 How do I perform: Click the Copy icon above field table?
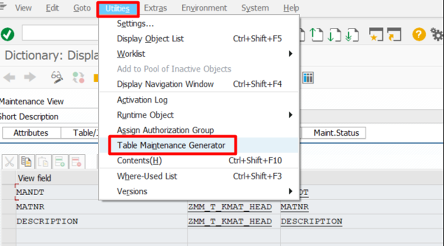[26, 162]
